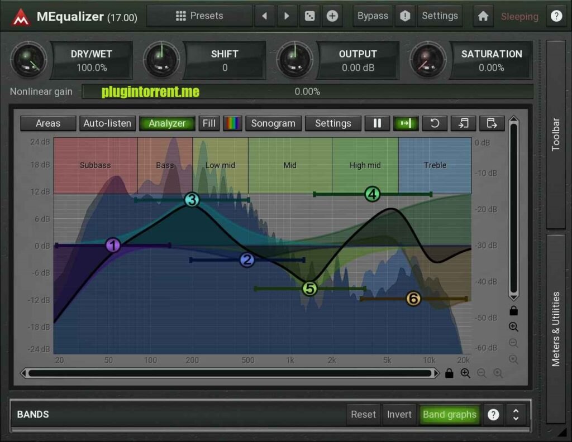Open the rainbow color spectrum button

click(232, 123)
